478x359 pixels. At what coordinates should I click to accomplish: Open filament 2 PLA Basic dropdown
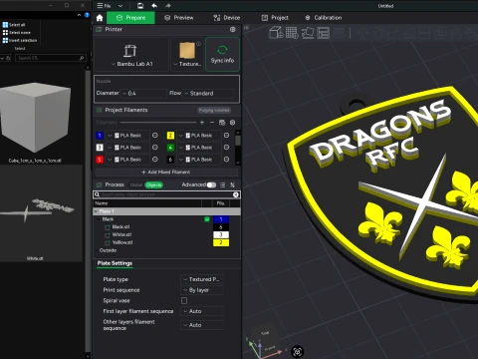pyautogui.click(x=199, y=136)
